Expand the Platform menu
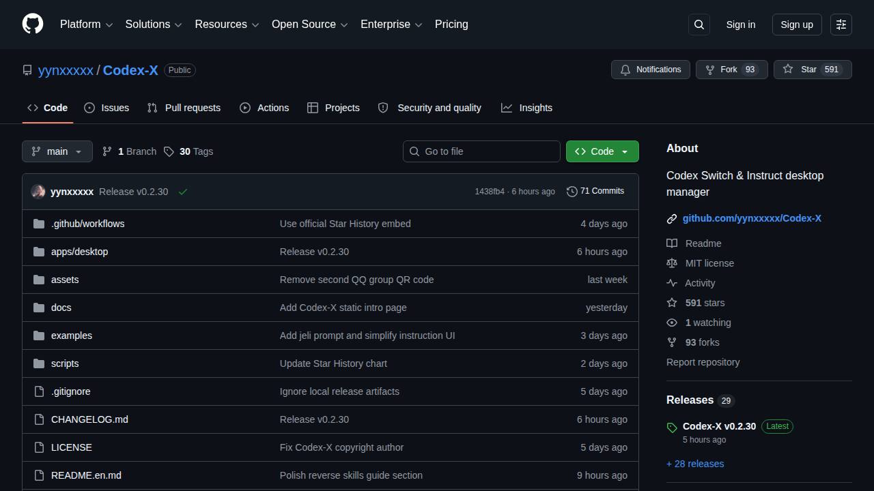The image size is (874, 491). (86, 25)
